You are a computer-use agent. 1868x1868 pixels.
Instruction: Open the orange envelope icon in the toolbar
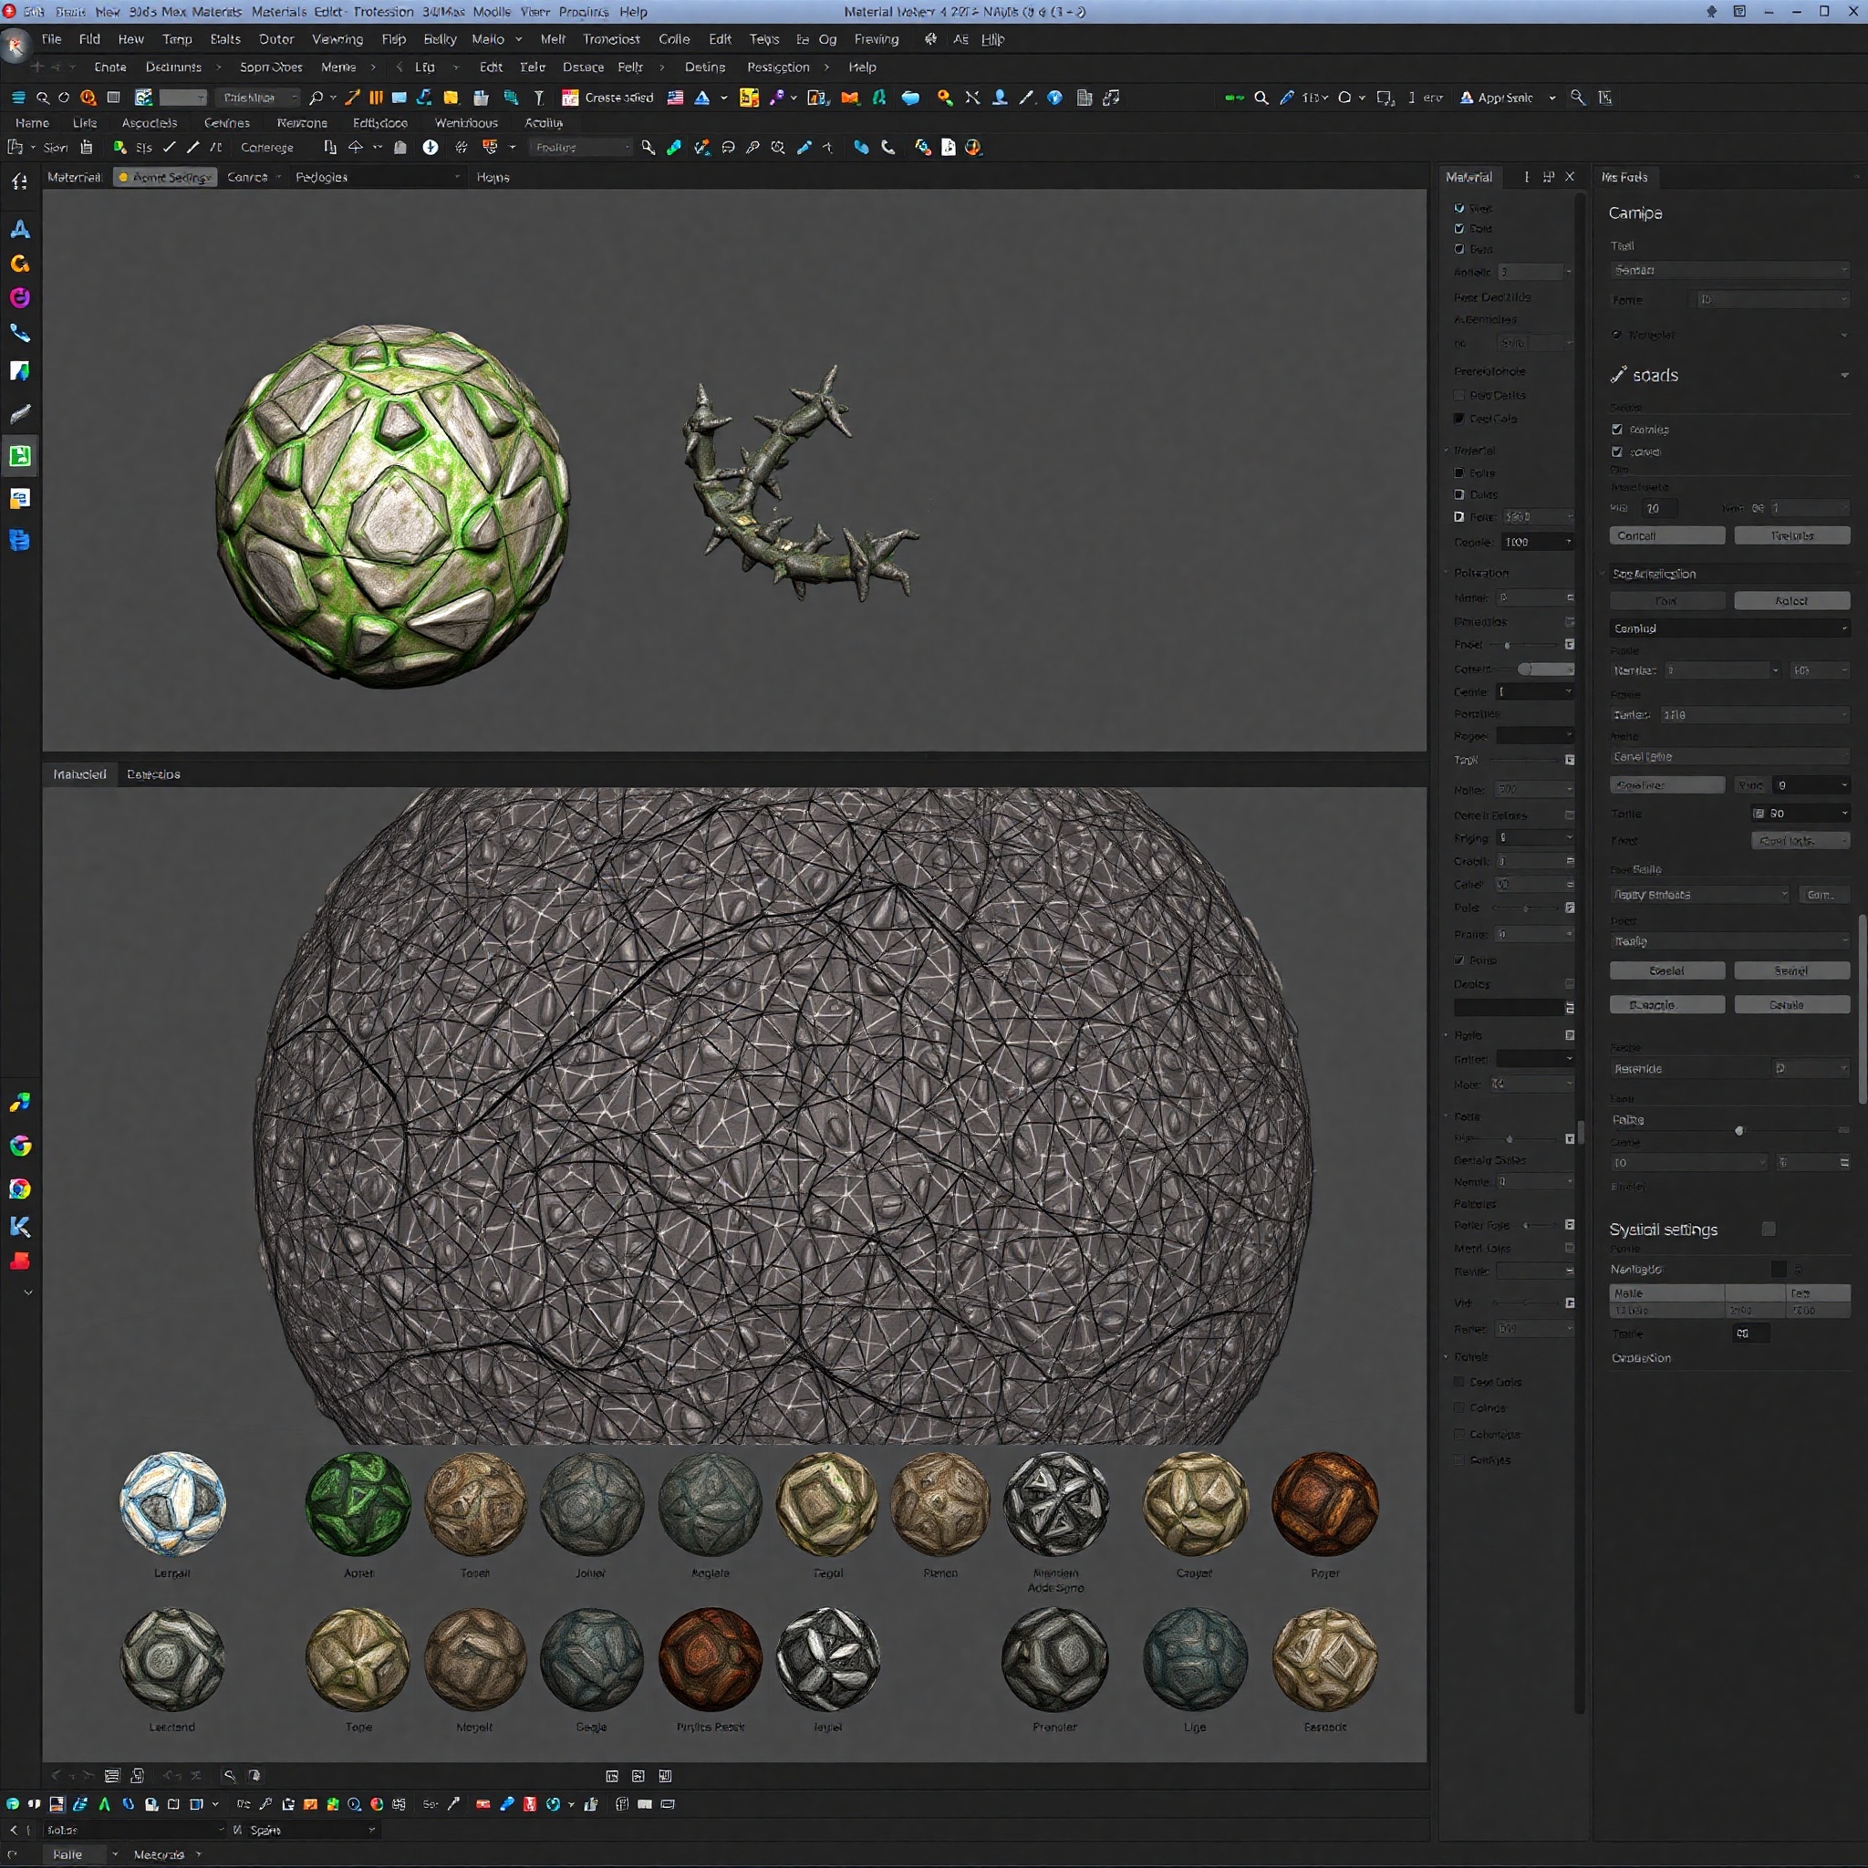[x=849, y=98]
